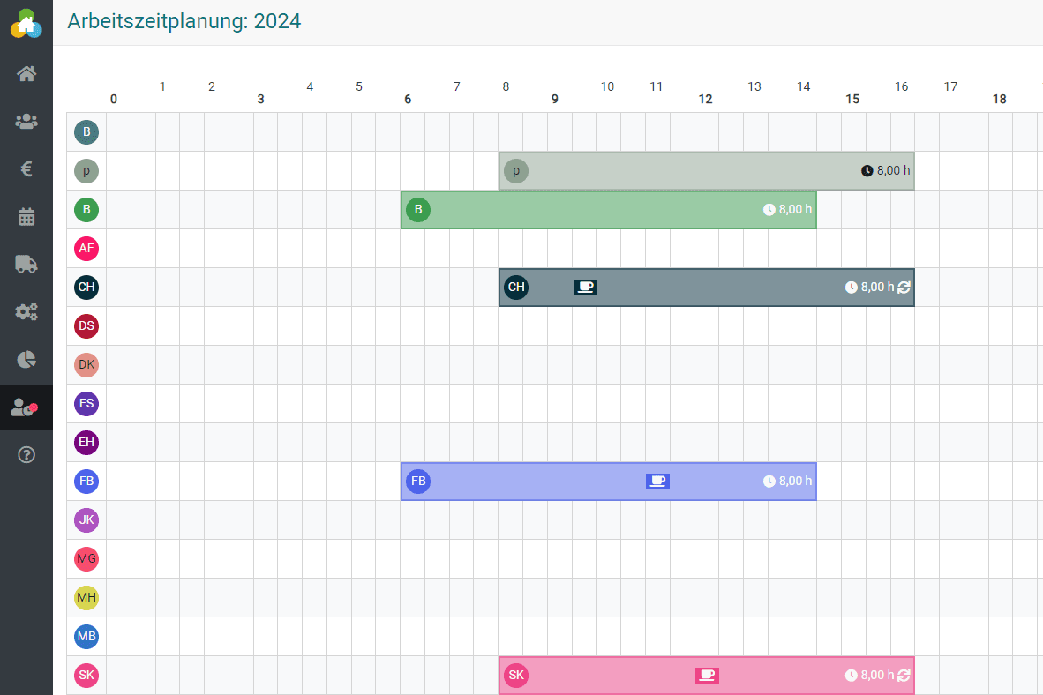Click the hour 12 timeline header

[x=705, y=99]
